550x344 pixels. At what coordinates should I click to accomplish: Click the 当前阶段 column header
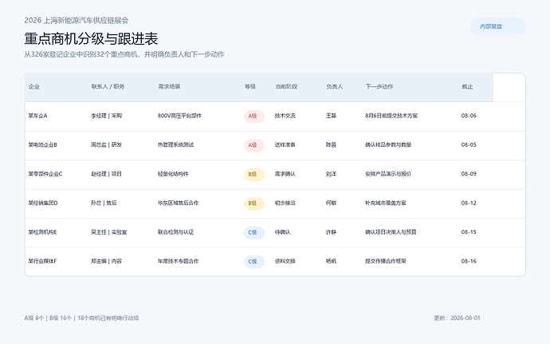286,86
